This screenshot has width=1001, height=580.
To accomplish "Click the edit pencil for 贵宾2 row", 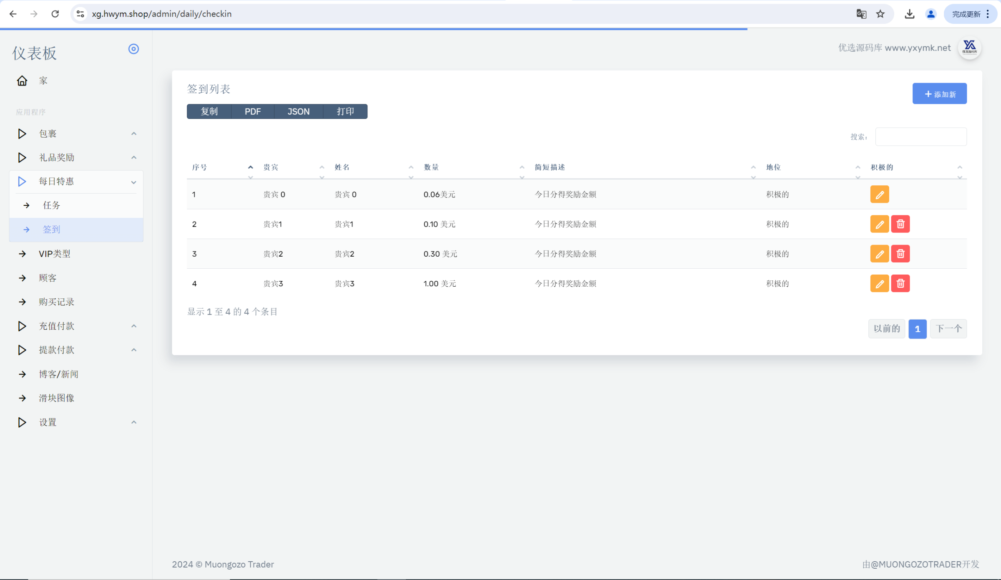I will [879, 254].
